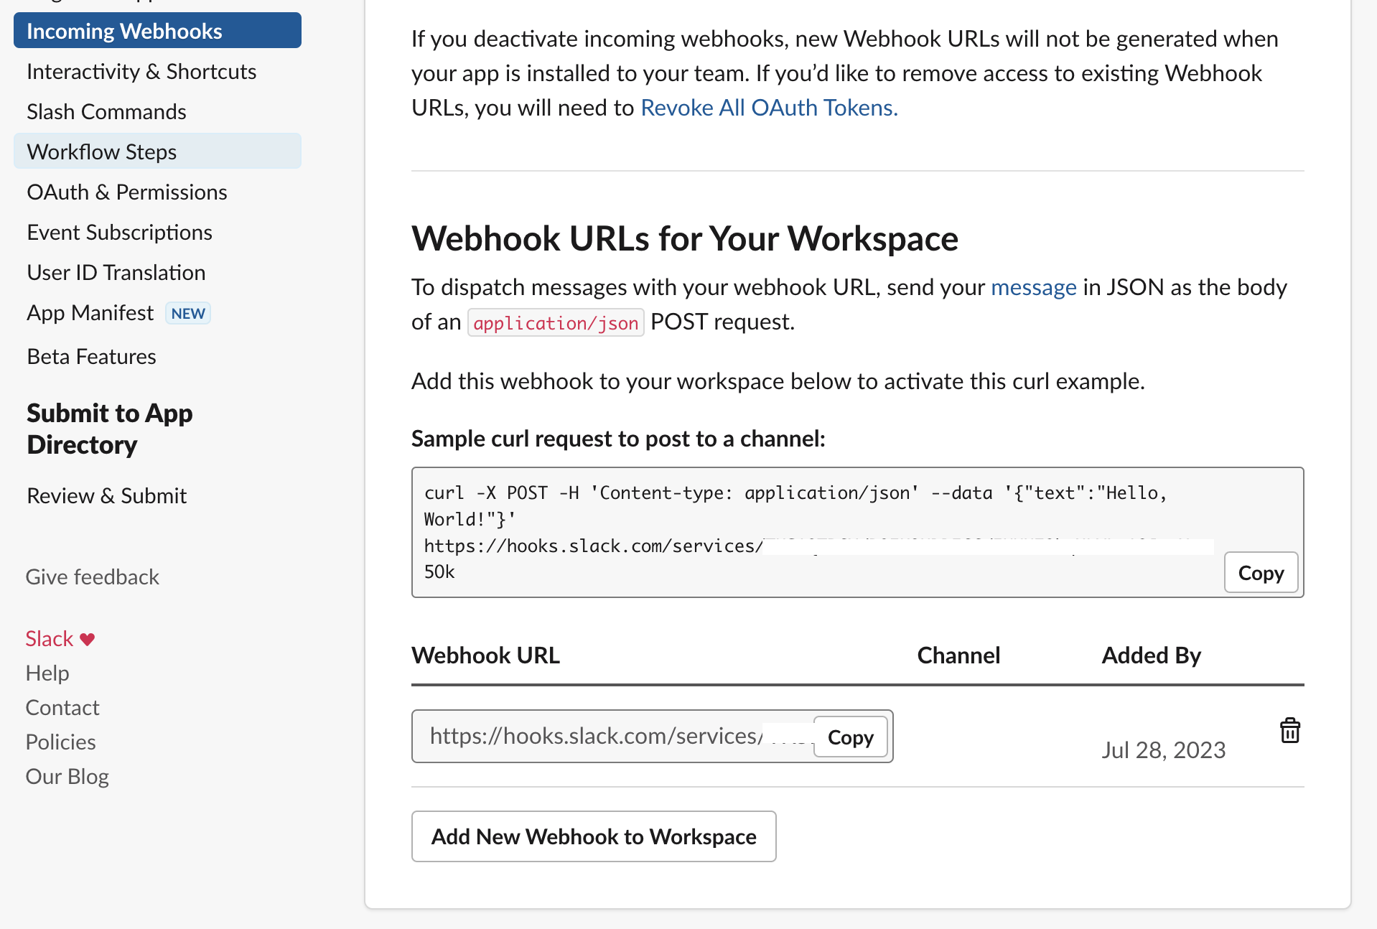This screenshot has height=929, width=1377.
Task: Click the Jul 28, 2023 date
Action: [1164, 750]
